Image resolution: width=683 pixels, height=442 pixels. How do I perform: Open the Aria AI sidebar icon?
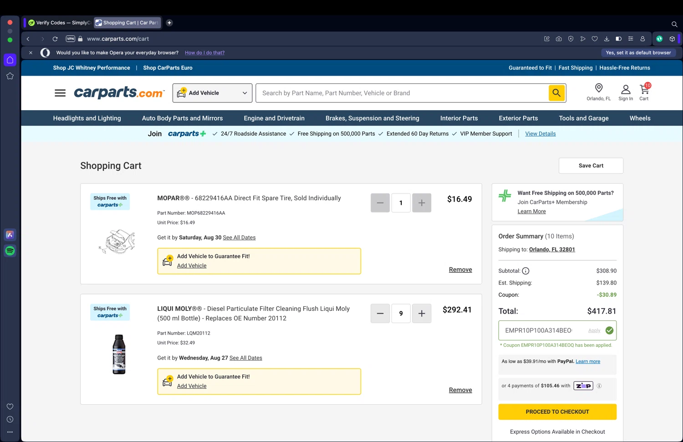click(10, 235)
